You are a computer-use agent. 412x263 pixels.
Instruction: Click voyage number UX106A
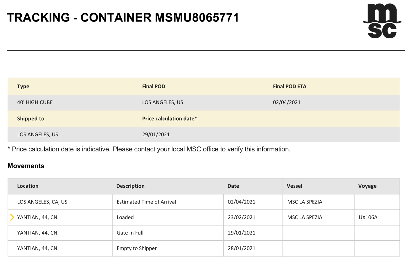pyautogui.click(x=368, y=217)
